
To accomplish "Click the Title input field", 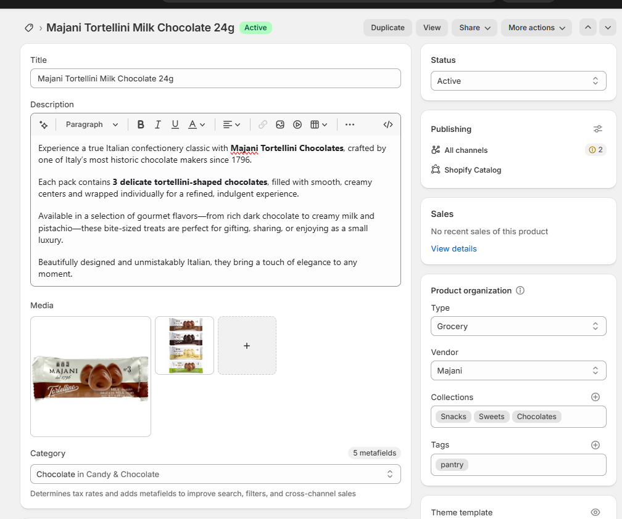I will pyautogui.click(x=215, y=78).
